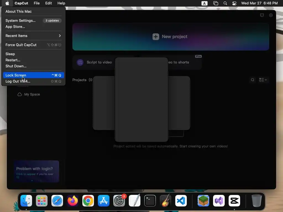Viewport: 283px width, 212px height.
Task: Open Visual Studio Code Dock icon
Action: (x=181, y=201)
